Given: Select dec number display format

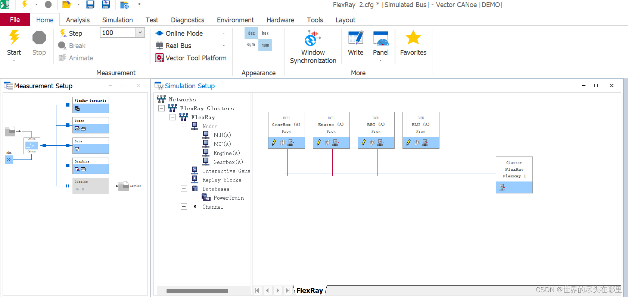Looking at the screenshot, I should [251, 33].
